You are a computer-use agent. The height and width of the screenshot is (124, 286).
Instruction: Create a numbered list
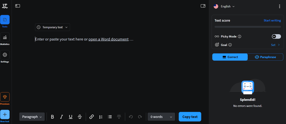[101, 117]
